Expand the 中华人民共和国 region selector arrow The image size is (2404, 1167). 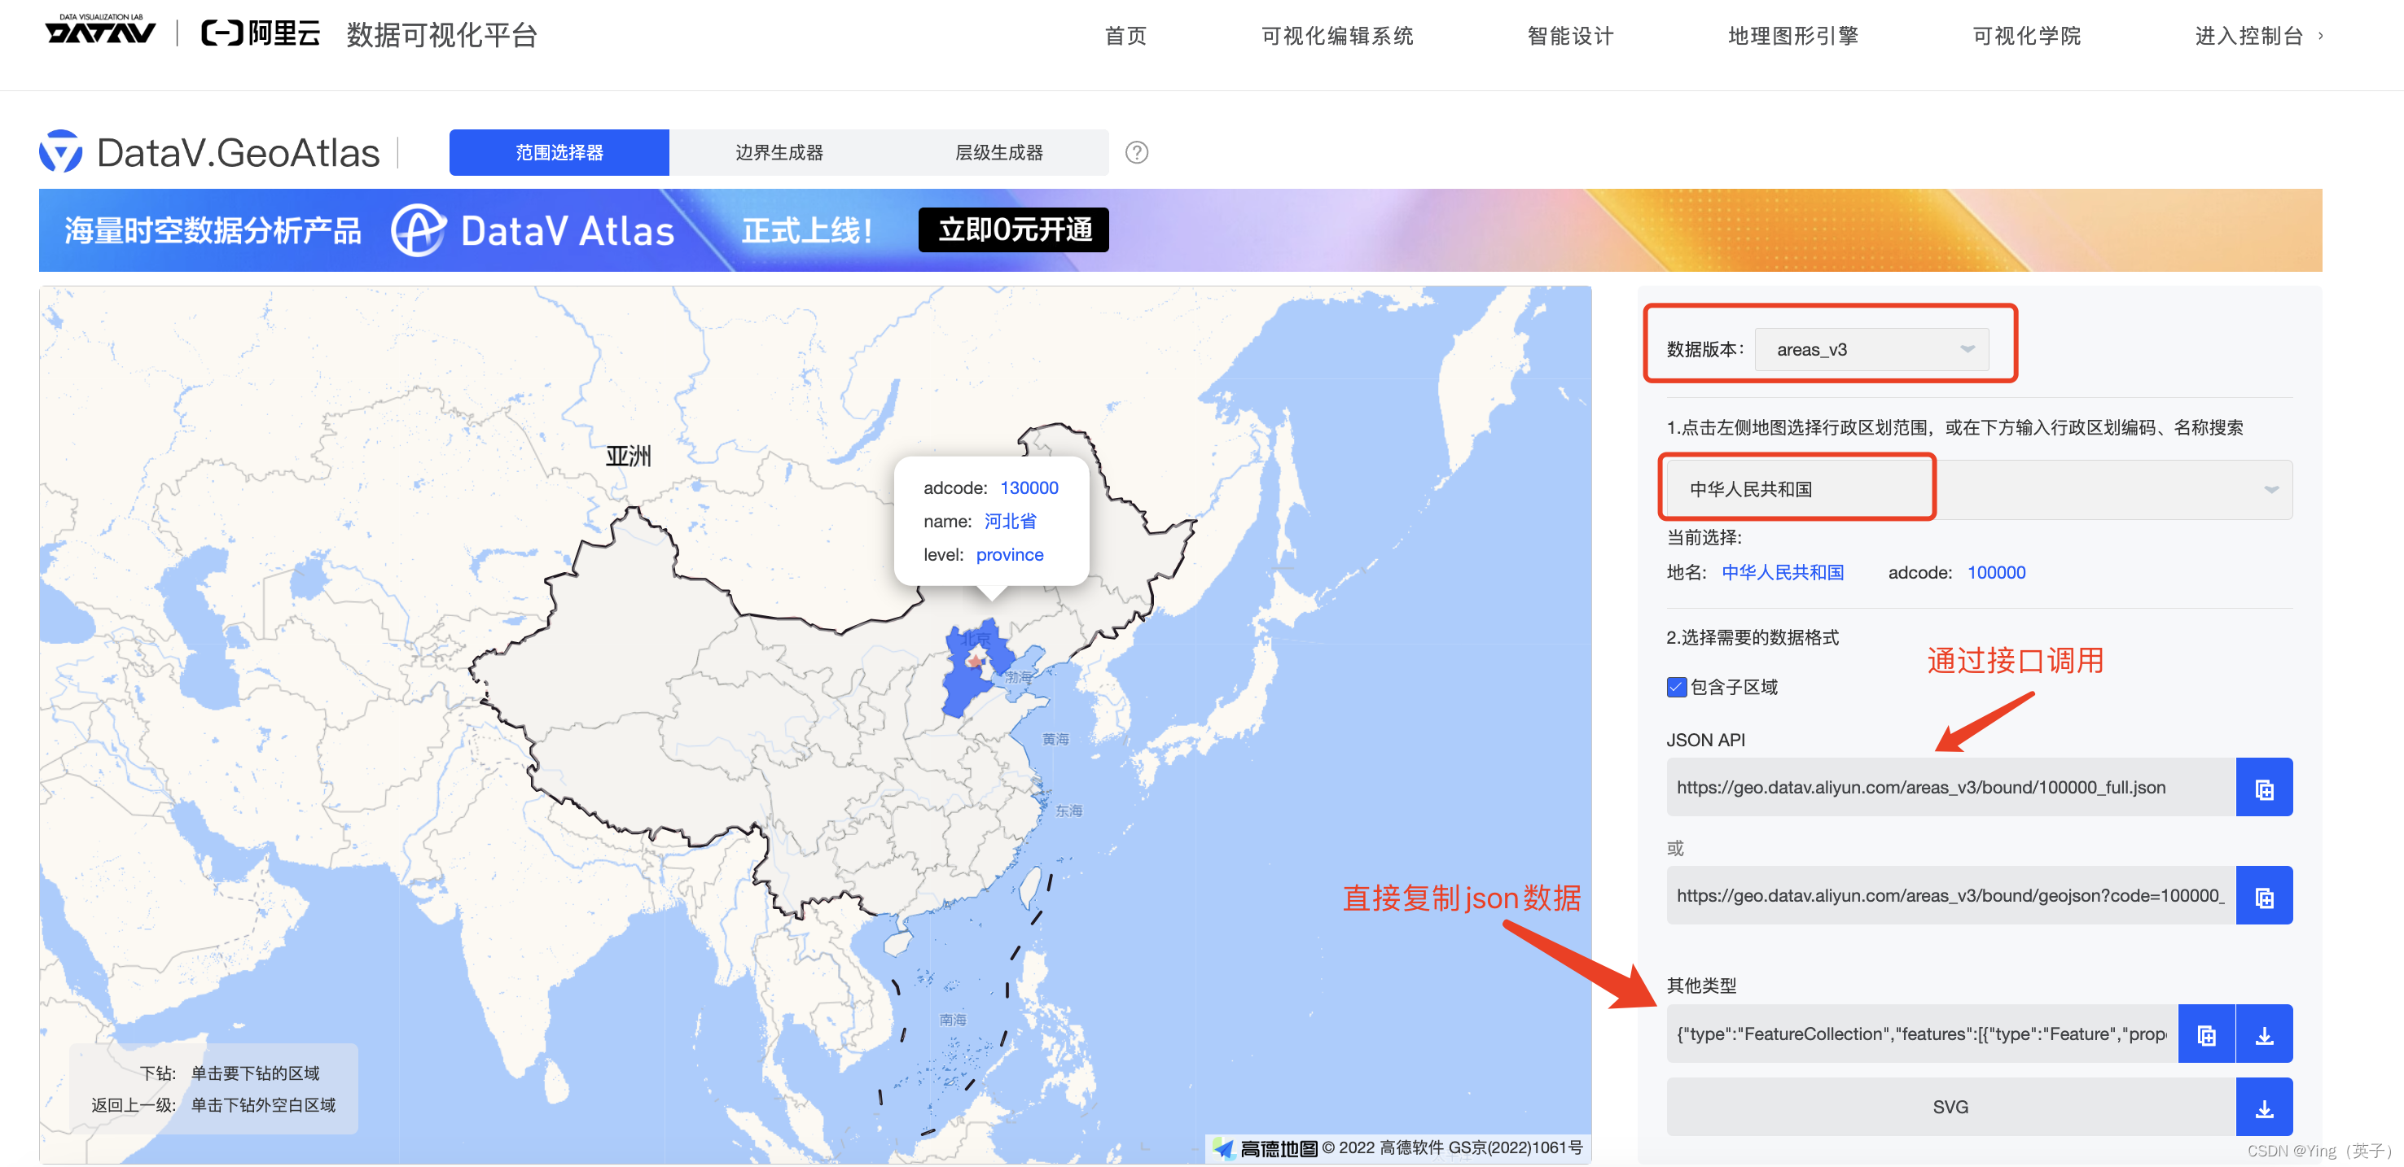coord(2270,490)
